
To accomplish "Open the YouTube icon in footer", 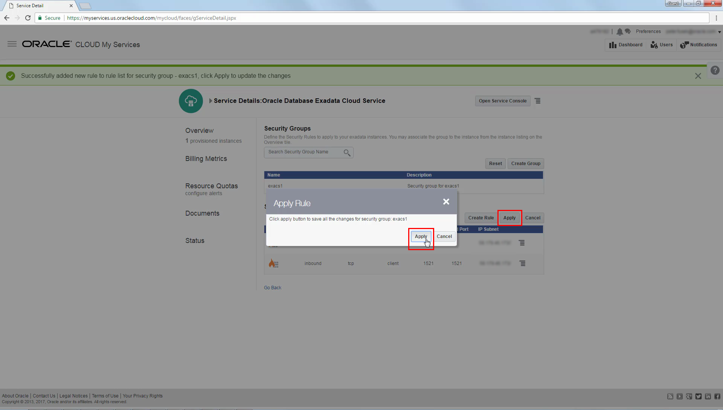I will click(x=680, y=396).
